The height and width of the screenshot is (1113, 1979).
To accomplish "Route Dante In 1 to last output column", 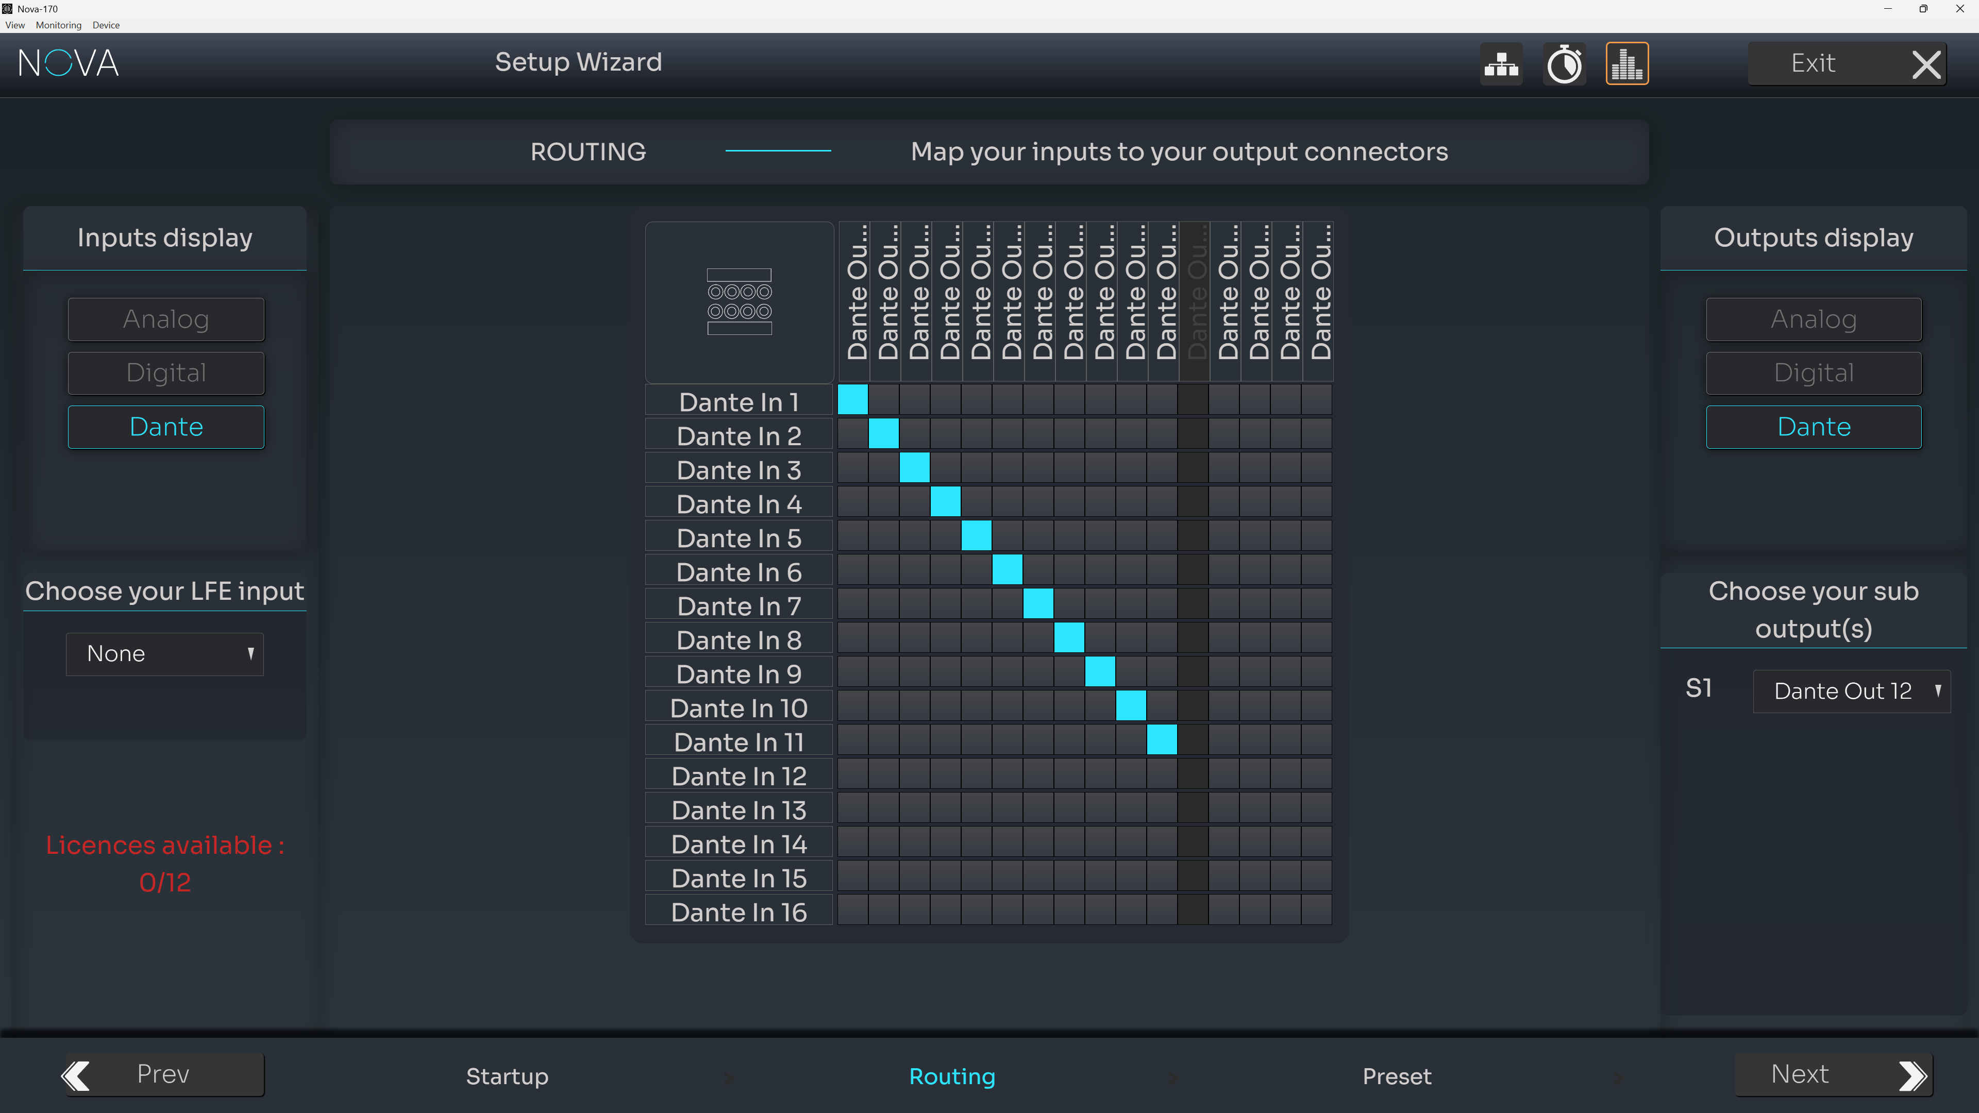I will pos(1317,399).
